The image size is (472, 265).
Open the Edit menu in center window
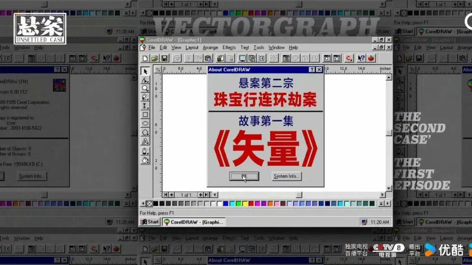[163, 48]
